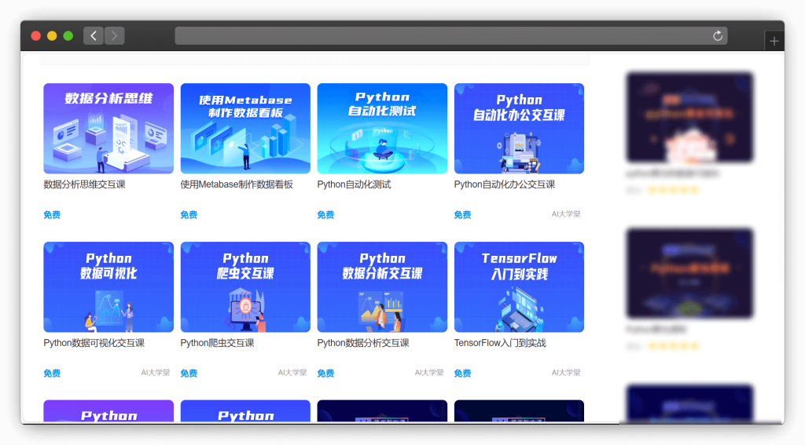Open the first blurred sidebar course thumbnail

(689, 118)
